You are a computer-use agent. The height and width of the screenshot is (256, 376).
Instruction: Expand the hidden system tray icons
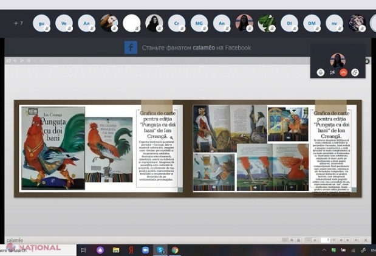[324, 251]
